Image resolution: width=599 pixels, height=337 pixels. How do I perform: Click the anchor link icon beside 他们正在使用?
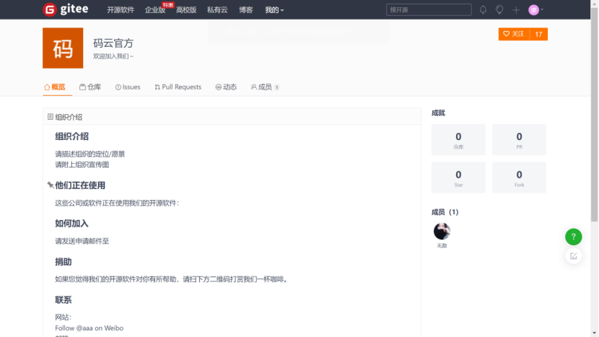point(50,185)
